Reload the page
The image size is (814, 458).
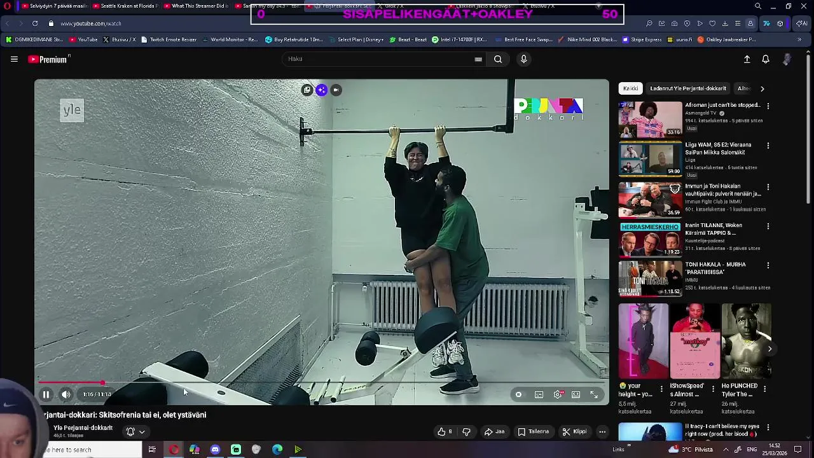click(x=34, y=24)
